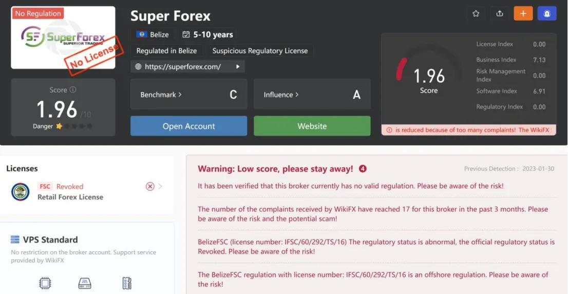Click the Regulated in Belize tag
The image size is (568, 294).
[x=166, y=51]
